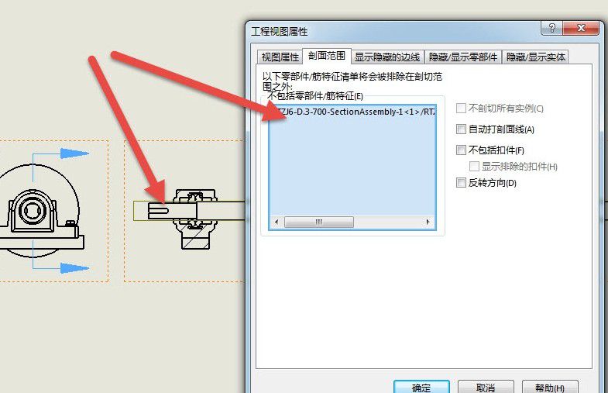Toggle 显示排除的扣件 checkbox

click(x=474, y=167)
